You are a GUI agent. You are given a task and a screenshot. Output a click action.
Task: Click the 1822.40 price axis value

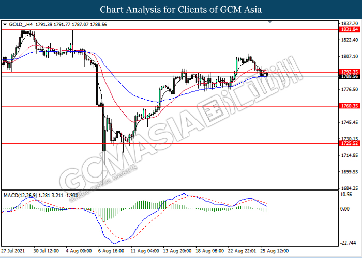(x=351, y=40)
